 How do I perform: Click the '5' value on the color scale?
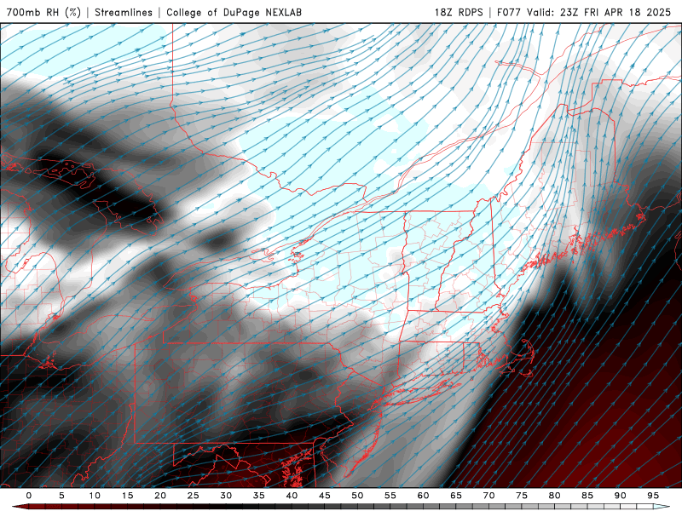[x=61, y=496]
